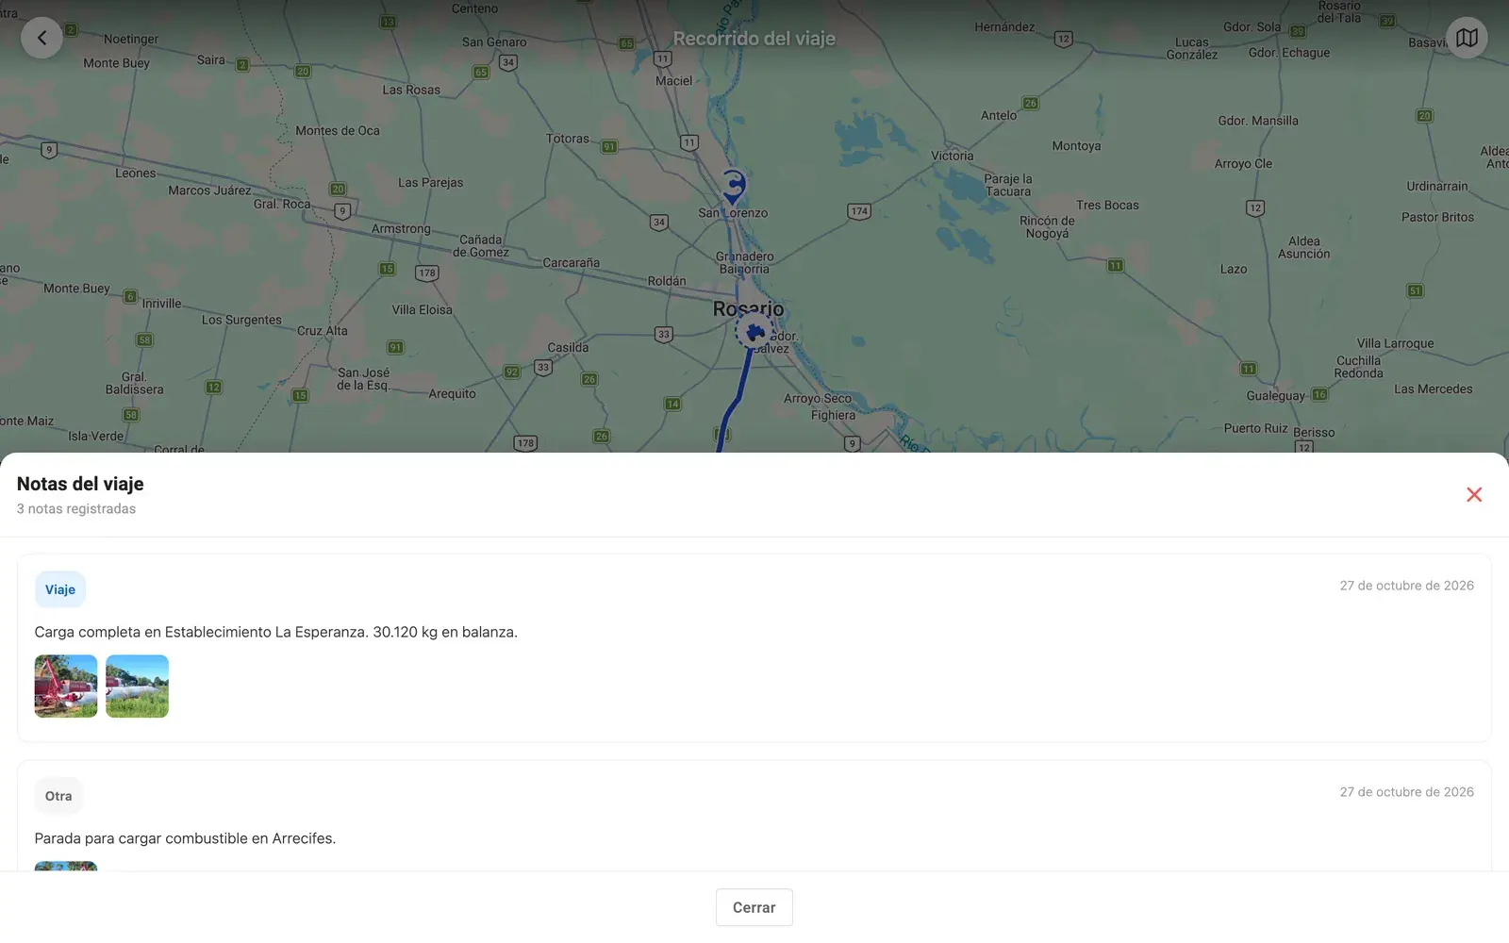Click the Arroyo Seco label on the map

coord(817,399)
